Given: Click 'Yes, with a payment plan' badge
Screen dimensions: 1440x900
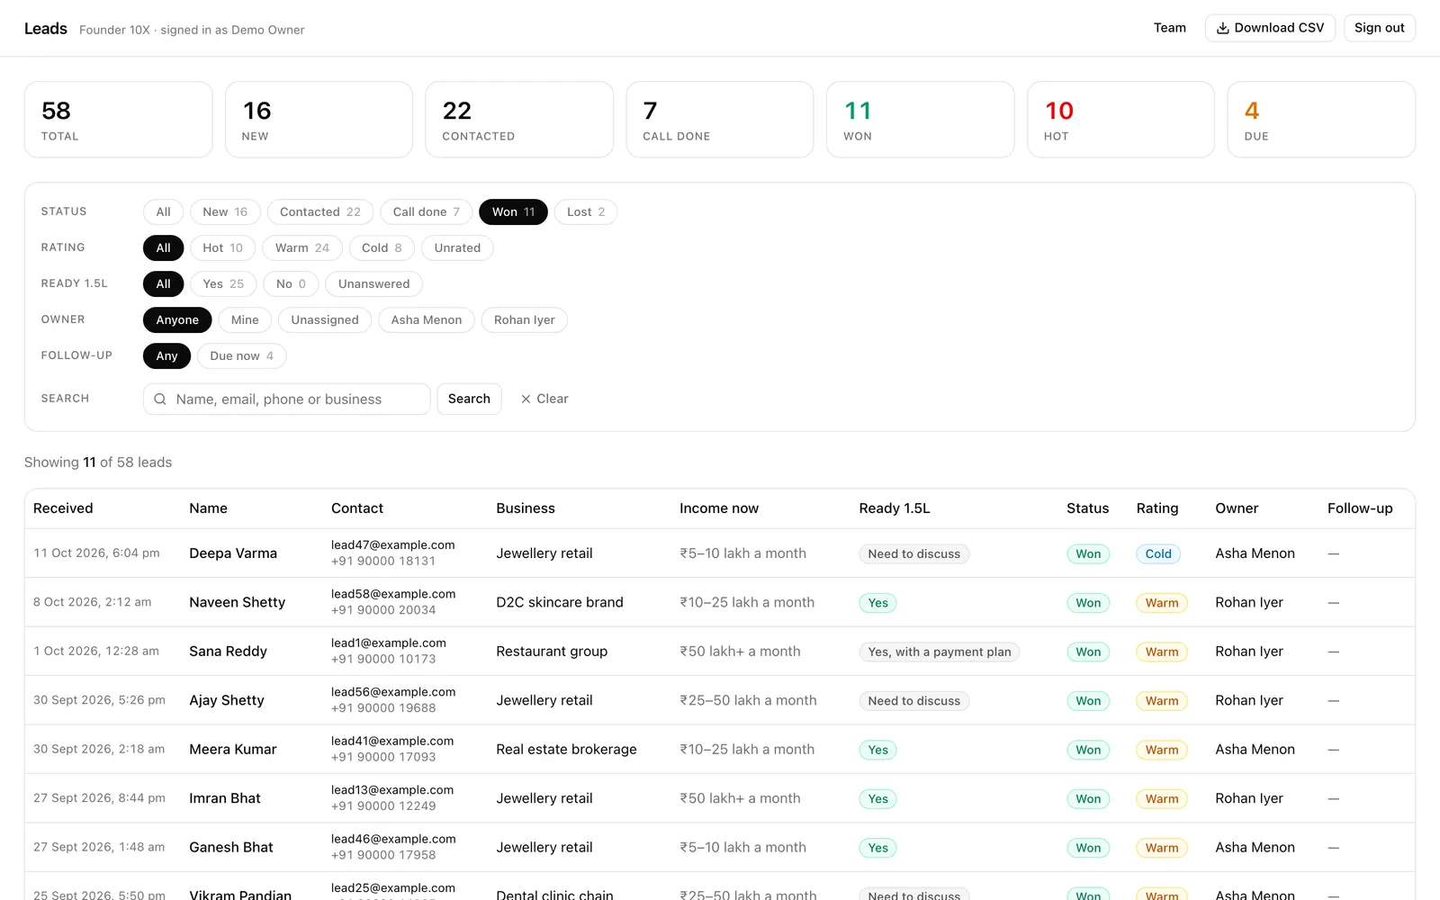Looking at the screenshot, I should [x=939, y=652].
